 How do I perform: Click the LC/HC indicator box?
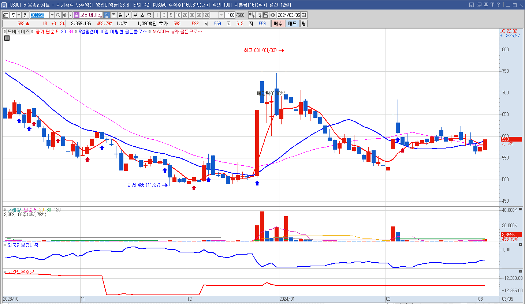tap(510, 33)
